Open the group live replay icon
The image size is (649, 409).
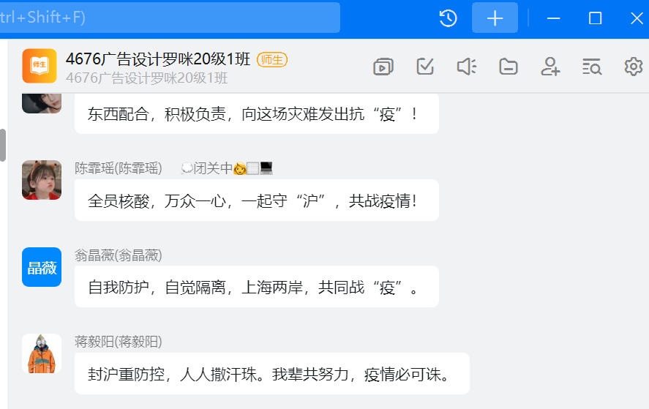tap(383, 67)
